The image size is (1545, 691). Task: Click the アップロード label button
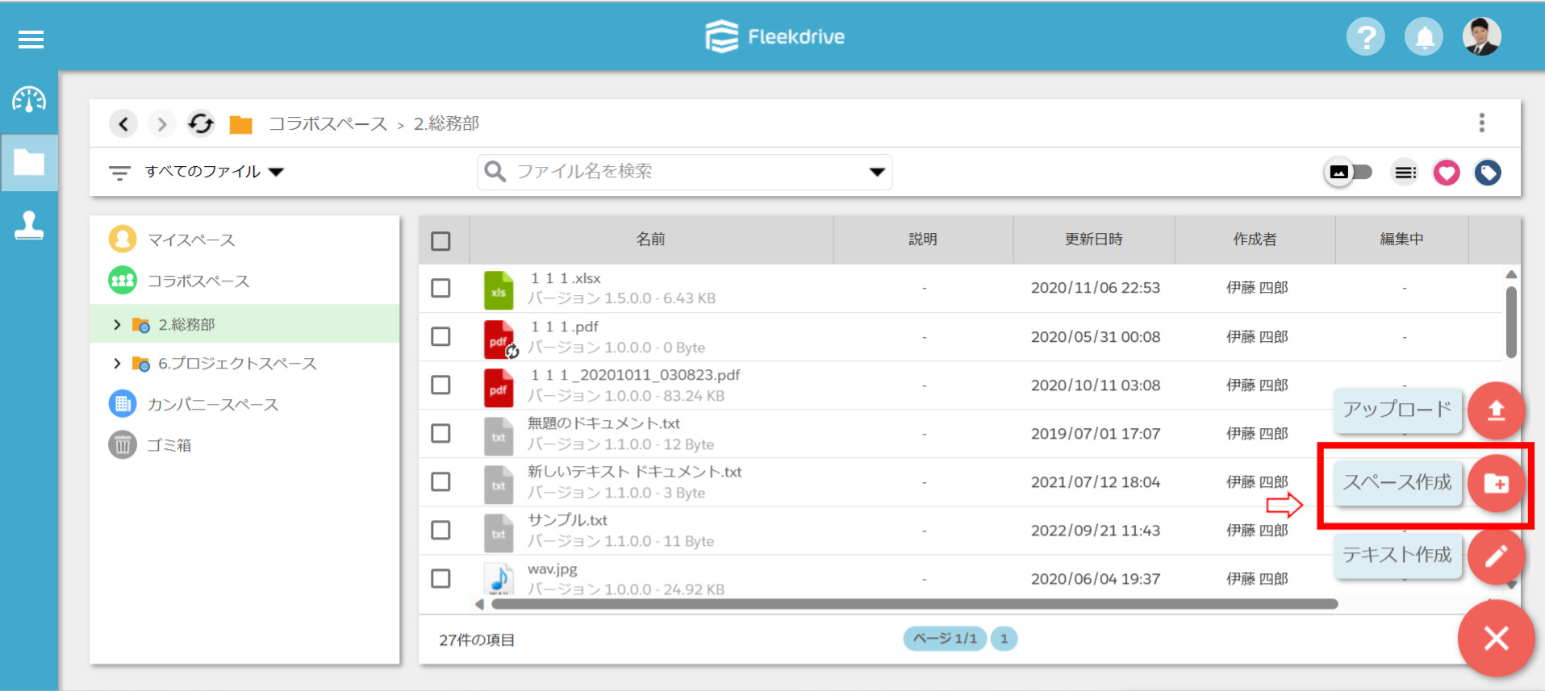pyautogui.click(x=1397, y=410)
